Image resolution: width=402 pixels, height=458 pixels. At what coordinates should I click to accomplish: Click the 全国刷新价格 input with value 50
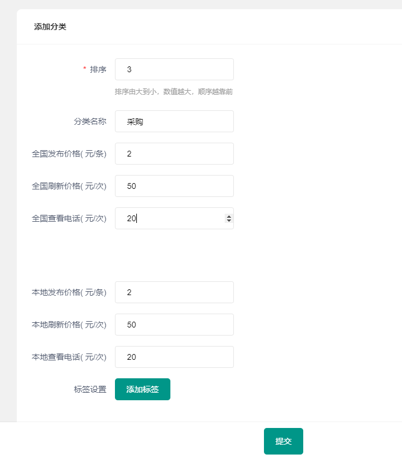tap(174, 186)
